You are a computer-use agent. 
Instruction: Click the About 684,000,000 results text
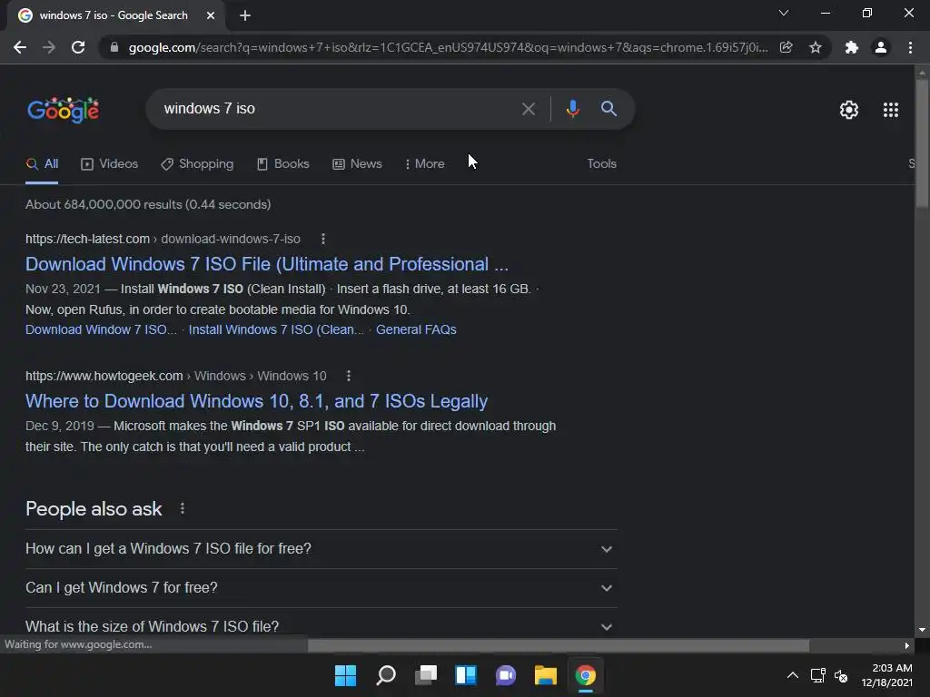(x=148, y=204)
